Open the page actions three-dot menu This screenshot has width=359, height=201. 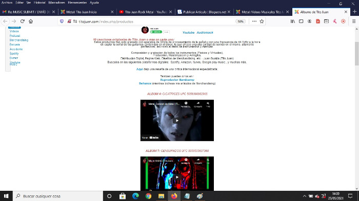[254, 21]
